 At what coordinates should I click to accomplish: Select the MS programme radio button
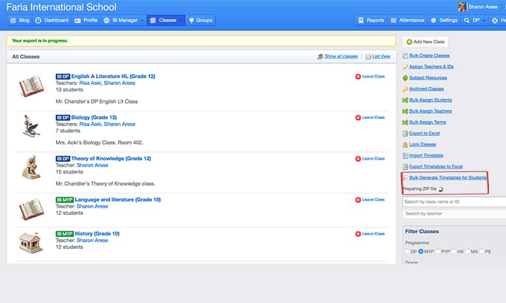click(x=468, y=251)
